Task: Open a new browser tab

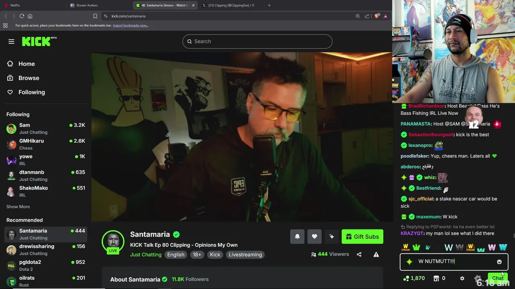Action: [269, 5]
